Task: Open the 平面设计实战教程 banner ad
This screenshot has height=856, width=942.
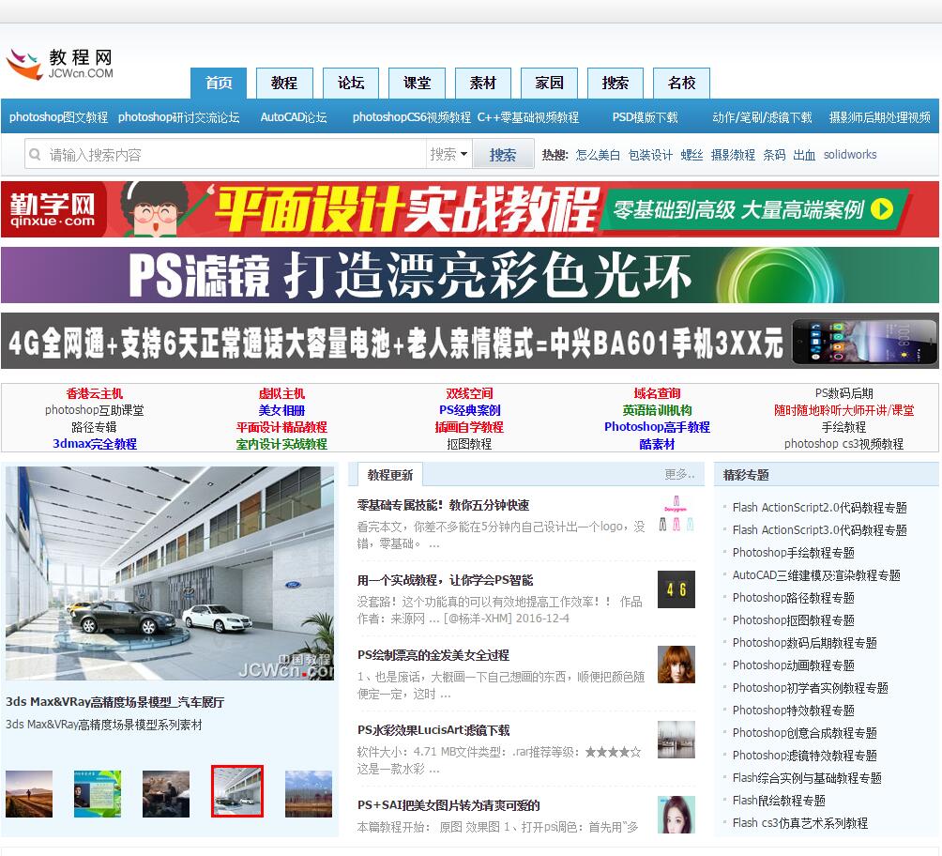Action: (470, 209)
